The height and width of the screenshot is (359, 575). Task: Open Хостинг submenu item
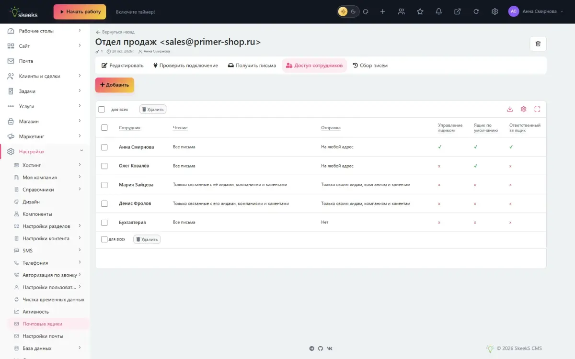point(48,165)
